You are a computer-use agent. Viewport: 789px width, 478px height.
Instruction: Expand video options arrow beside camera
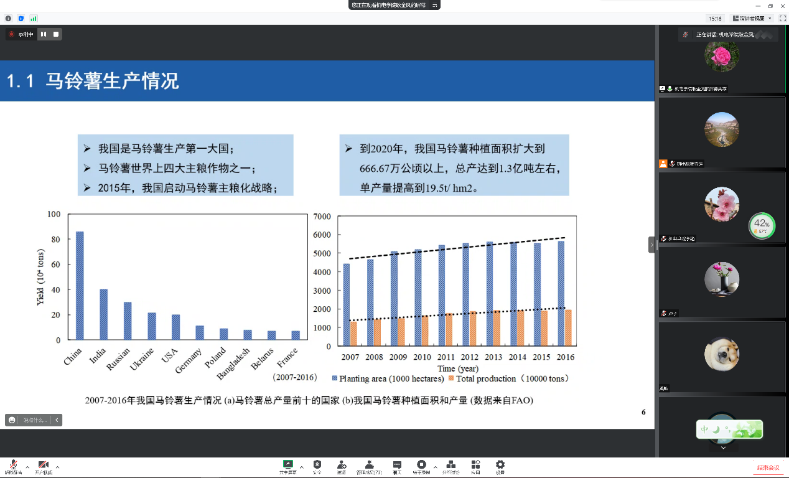58,467
